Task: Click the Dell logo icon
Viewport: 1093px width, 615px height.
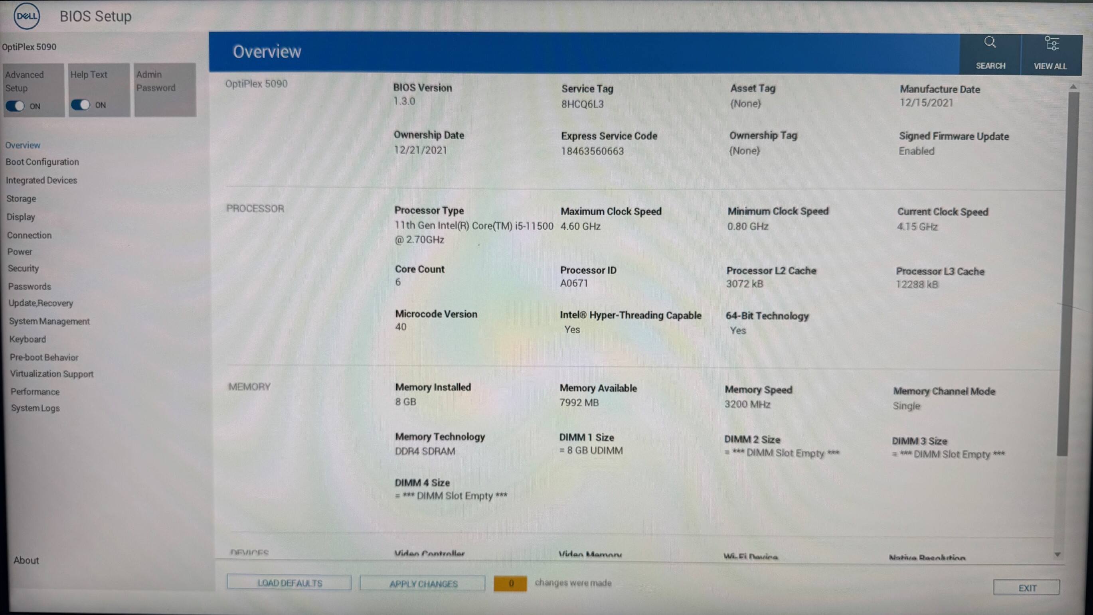Action: 27,16
